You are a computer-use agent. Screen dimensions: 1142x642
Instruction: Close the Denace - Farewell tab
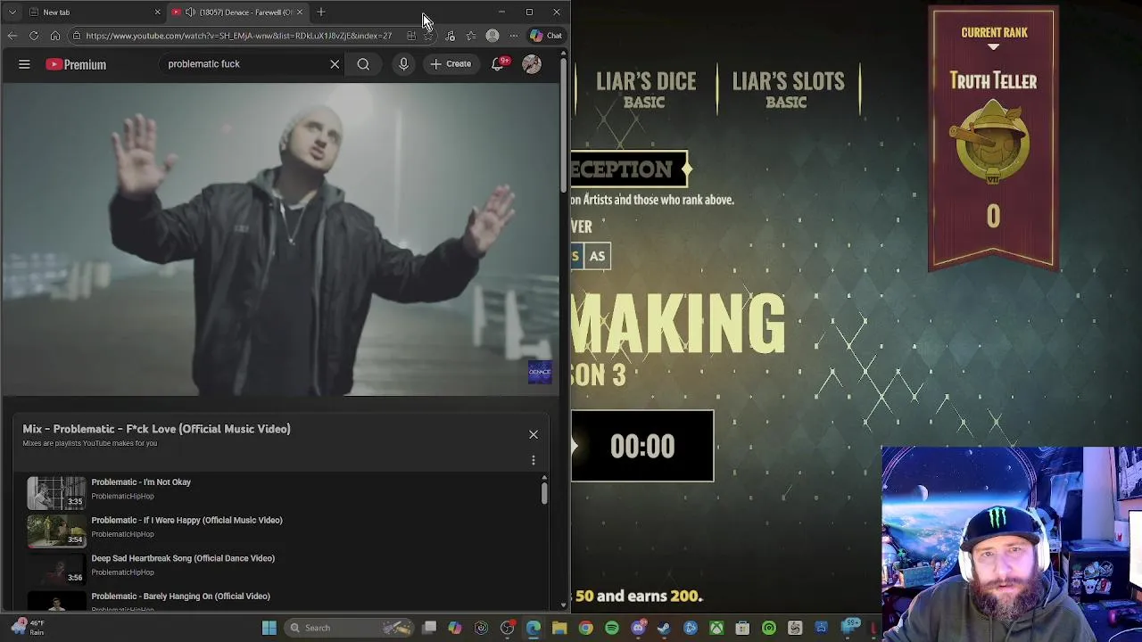(x=300, y=12)
